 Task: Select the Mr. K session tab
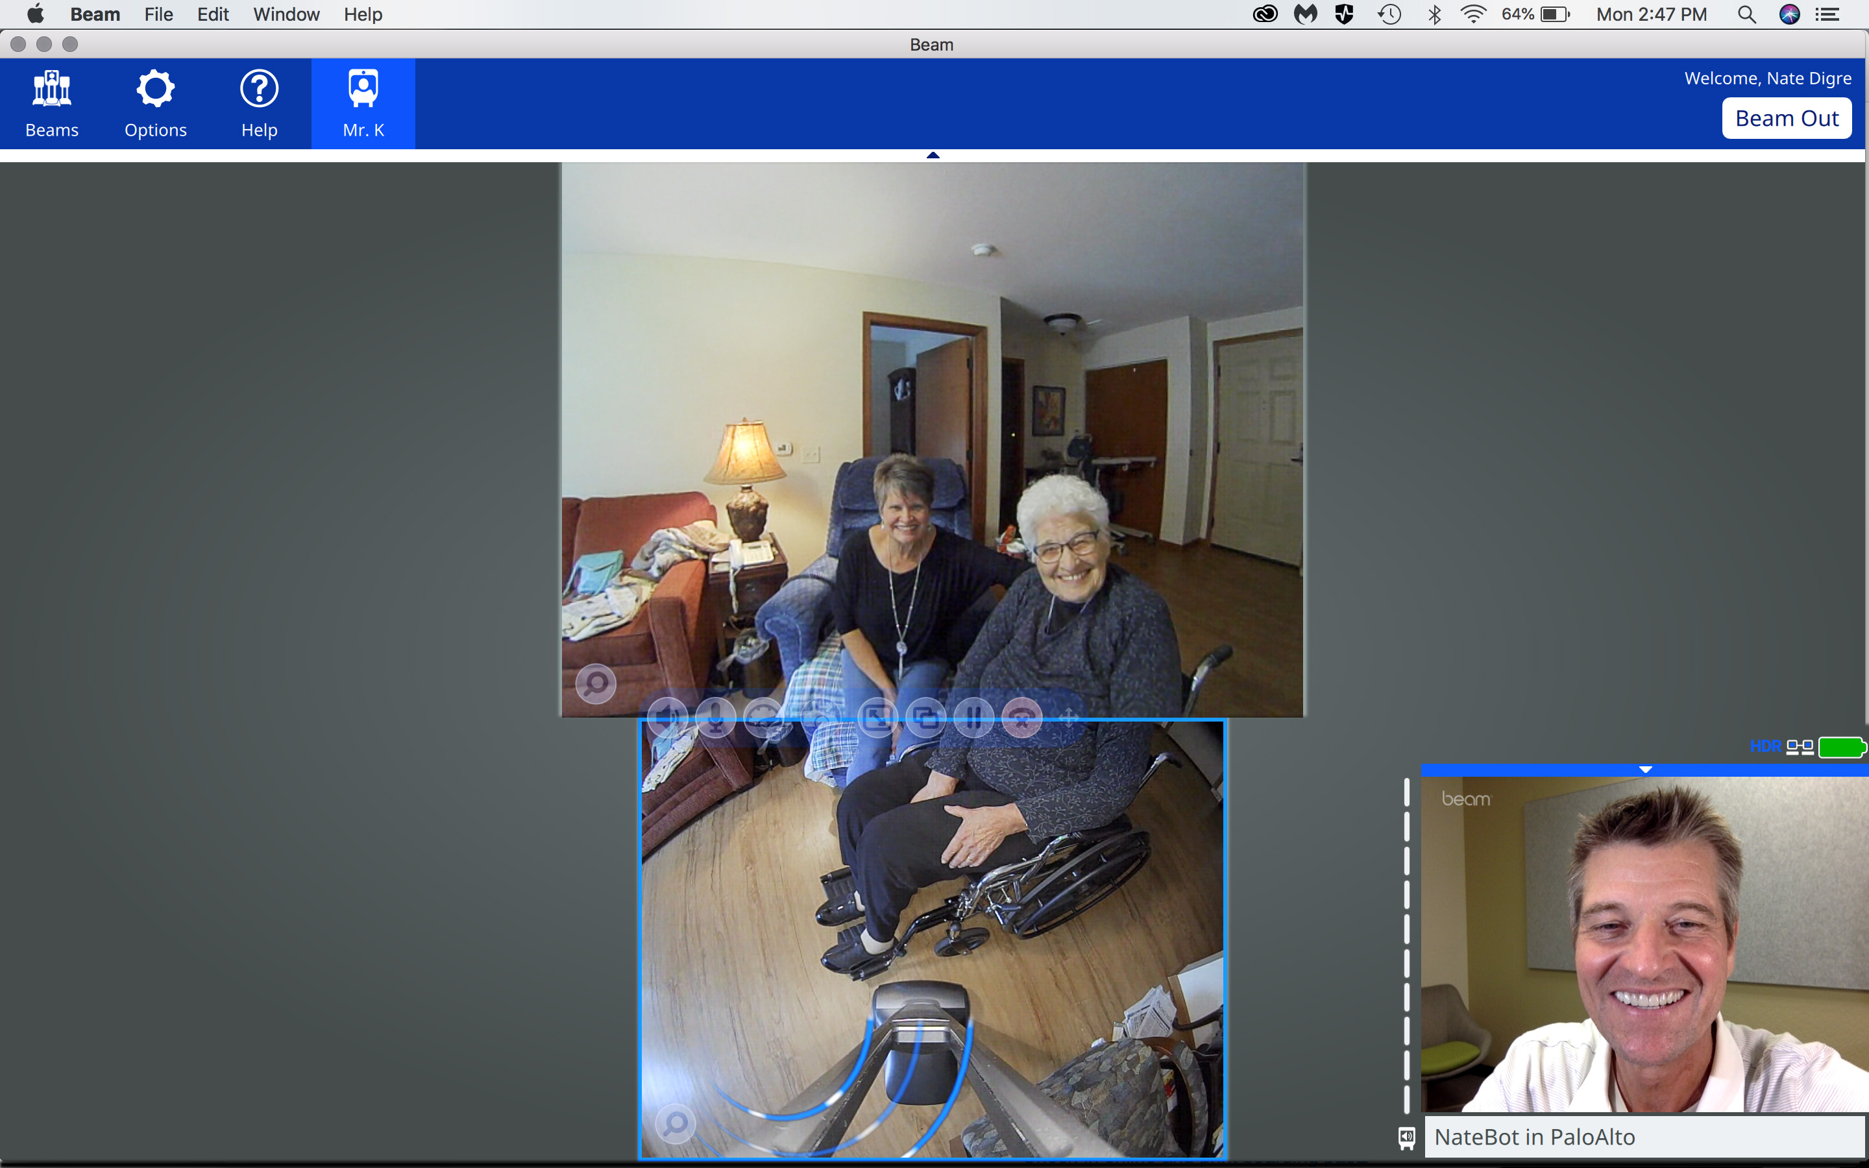[363, 104]
